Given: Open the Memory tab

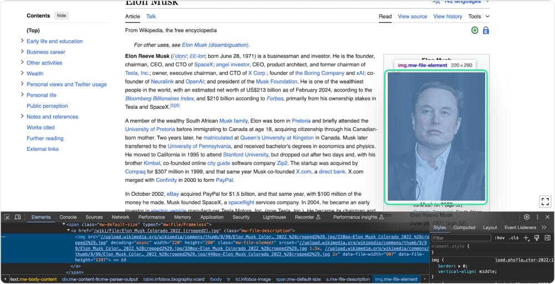Looking at the screenshot, I should [x=183, y=217].
